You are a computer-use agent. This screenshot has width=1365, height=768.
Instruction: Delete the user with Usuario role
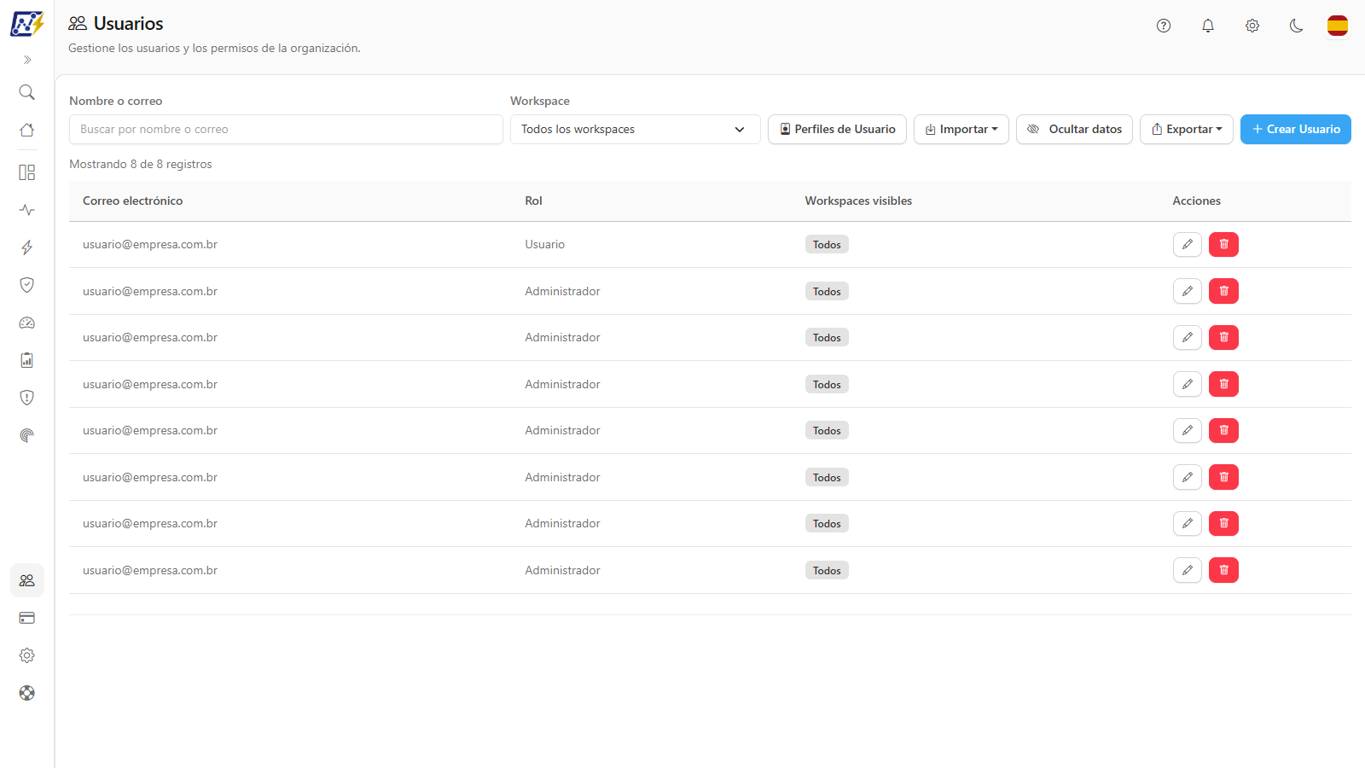[x=1223, y=245]
